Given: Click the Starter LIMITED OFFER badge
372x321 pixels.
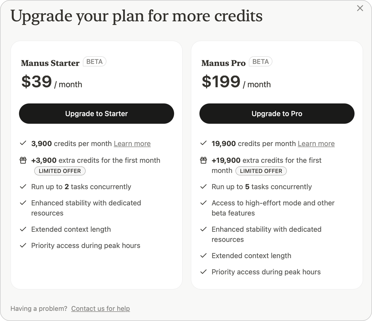Looking at the screenshot, I should (x=60, y=171).
